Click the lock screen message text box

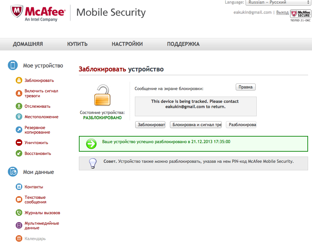(195, 106)
